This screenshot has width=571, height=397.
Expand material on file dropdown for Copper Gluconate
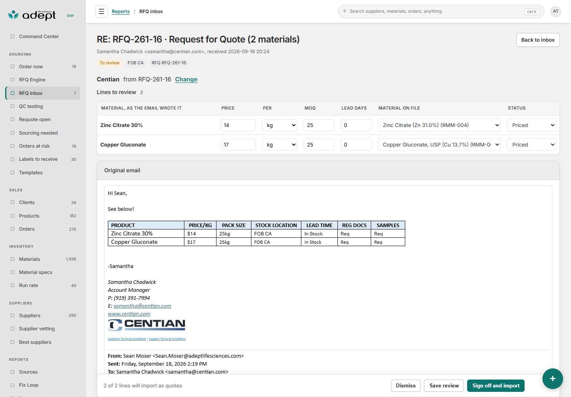point(439,145)
